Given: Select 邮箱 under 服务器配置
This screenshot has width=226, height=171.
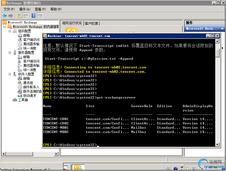Looking at the screenshot, I should [27, 57].
